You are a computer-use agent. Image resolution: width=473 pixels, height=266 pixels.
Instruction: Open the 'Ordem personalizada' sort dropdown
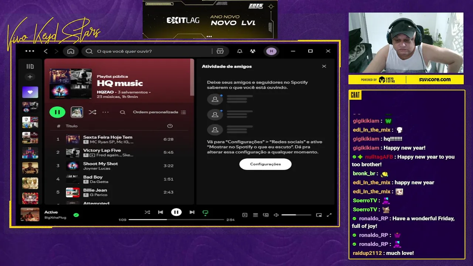(x=159, y=112)
